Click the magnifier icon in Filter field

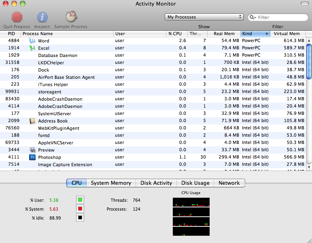click(x=253, y=17)
